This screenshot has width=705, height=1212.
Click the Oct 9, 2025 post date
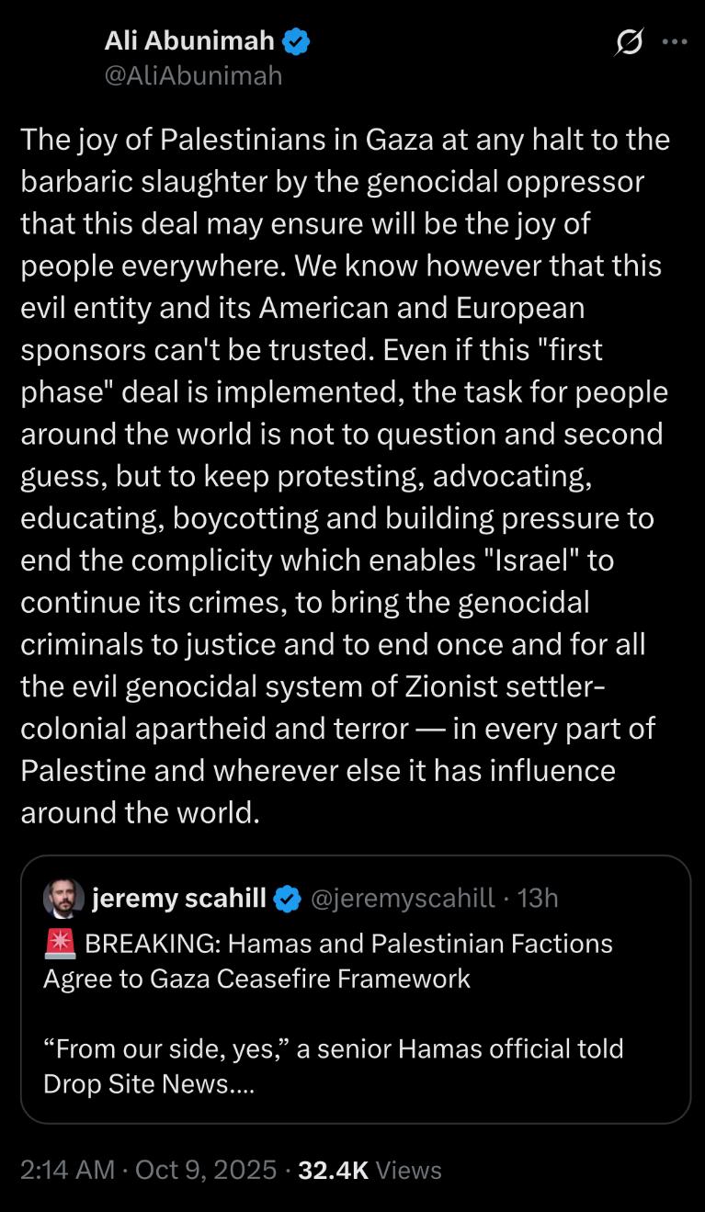coord(206,1170)
